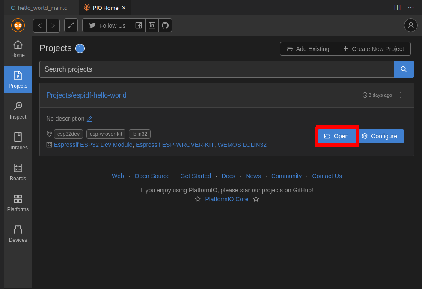The image size is (422, 289).
Task: Select the esp-wrover-kit environment tag
Action: 106,134
